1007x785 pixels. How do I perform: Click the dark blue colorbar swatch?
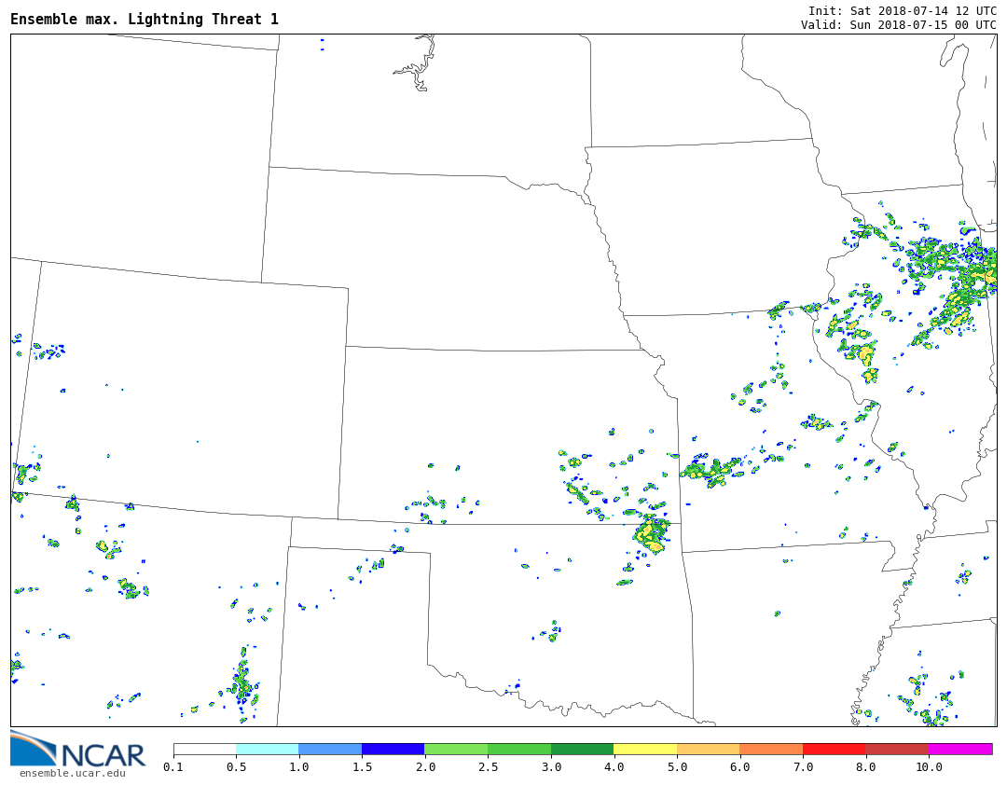pos(393,749)
